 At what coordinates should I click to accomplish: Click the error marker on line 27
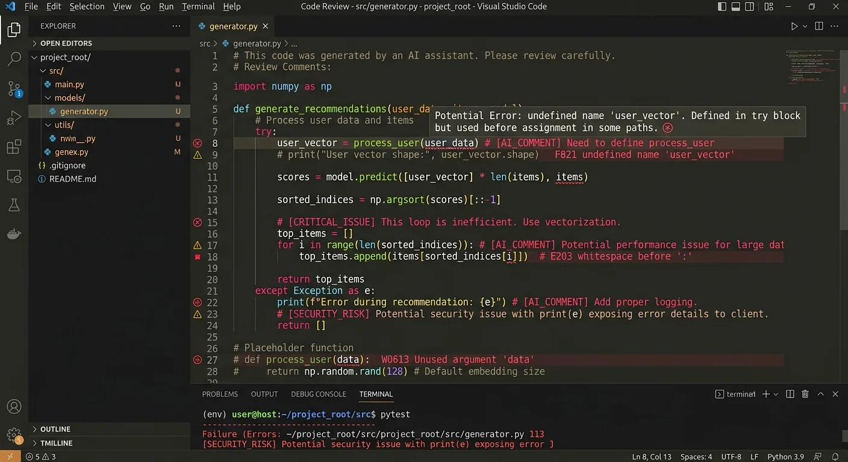[197, 360]
